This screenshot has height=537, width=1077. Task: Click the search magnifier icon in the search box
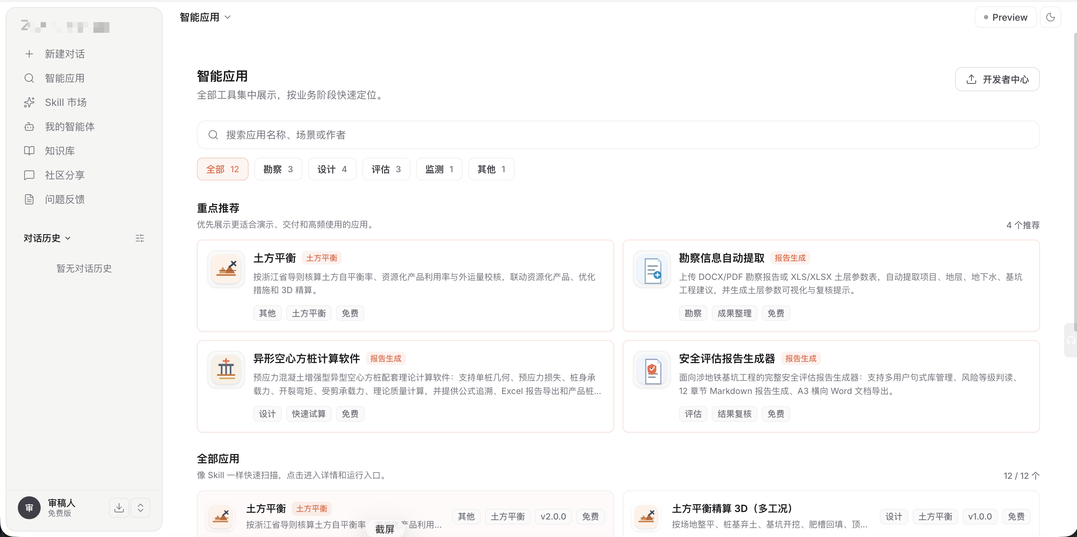213,135
